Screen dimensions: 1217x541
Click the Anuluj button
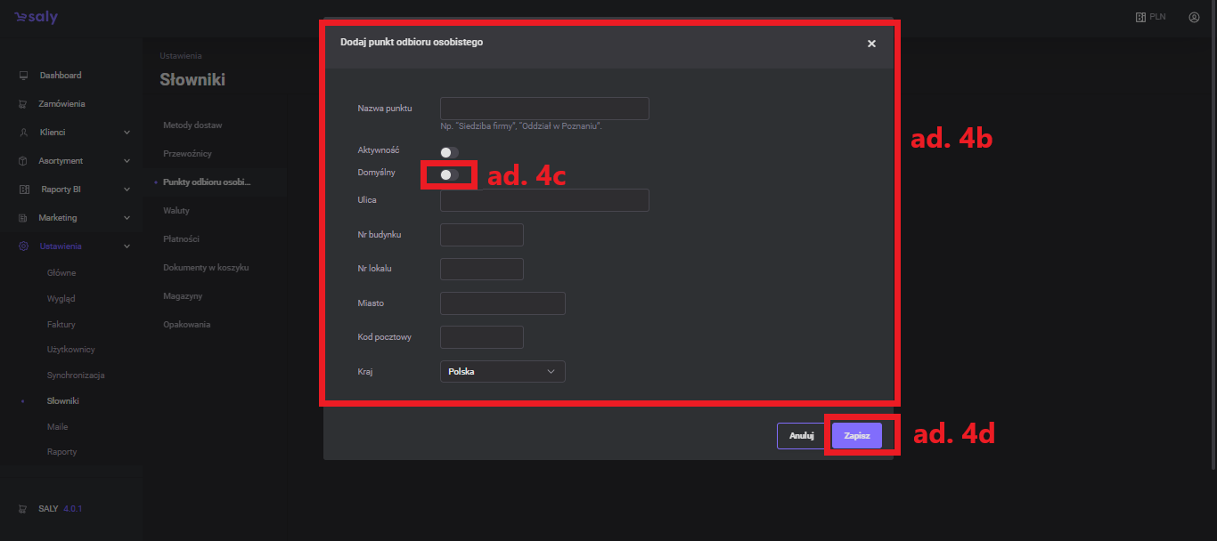[801, 436]
